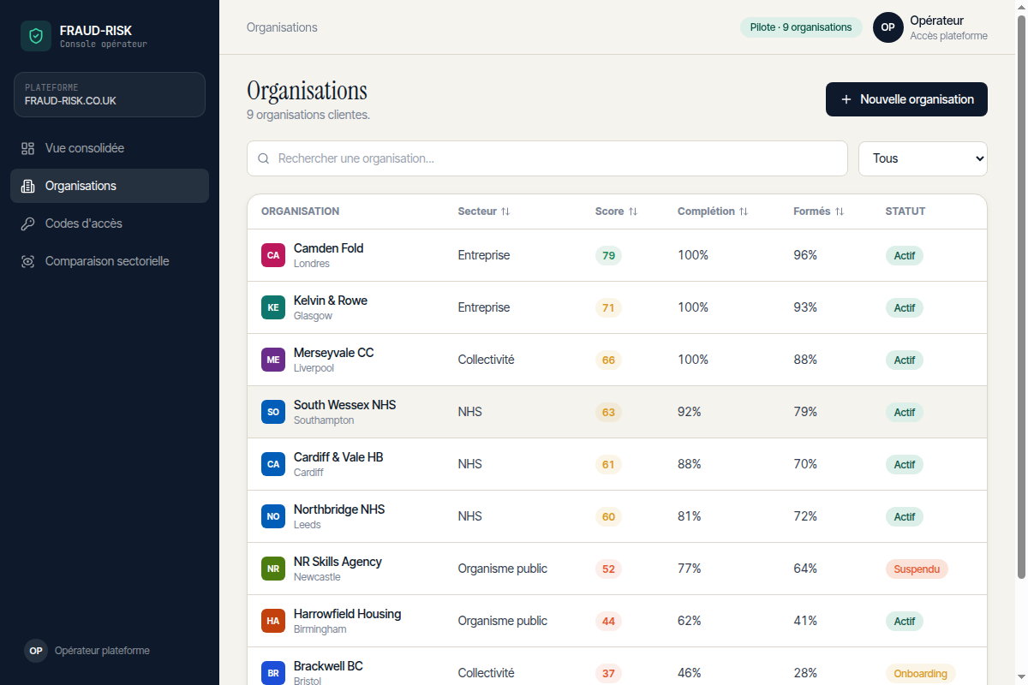This screenshot has height=685, width=1028.
Task: Click Harrowfield Housing organisation name
Action: pyautogui.click(x=347, y=614)
